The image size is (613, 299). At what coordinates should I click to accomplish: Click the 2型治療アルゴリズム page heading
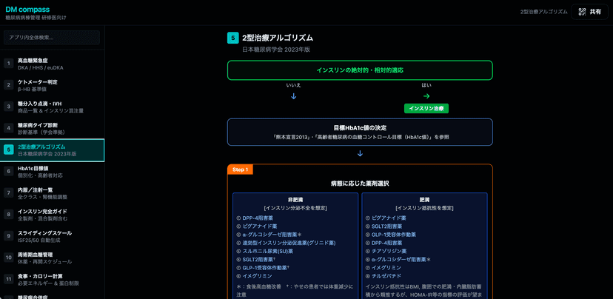point(278,38)
